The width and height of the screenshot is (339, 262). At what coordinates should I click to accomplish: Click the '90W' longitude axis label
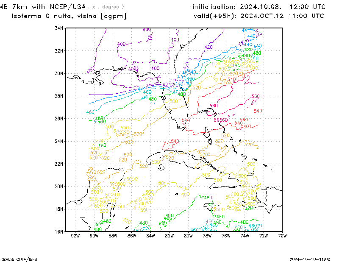coord(94,236)
